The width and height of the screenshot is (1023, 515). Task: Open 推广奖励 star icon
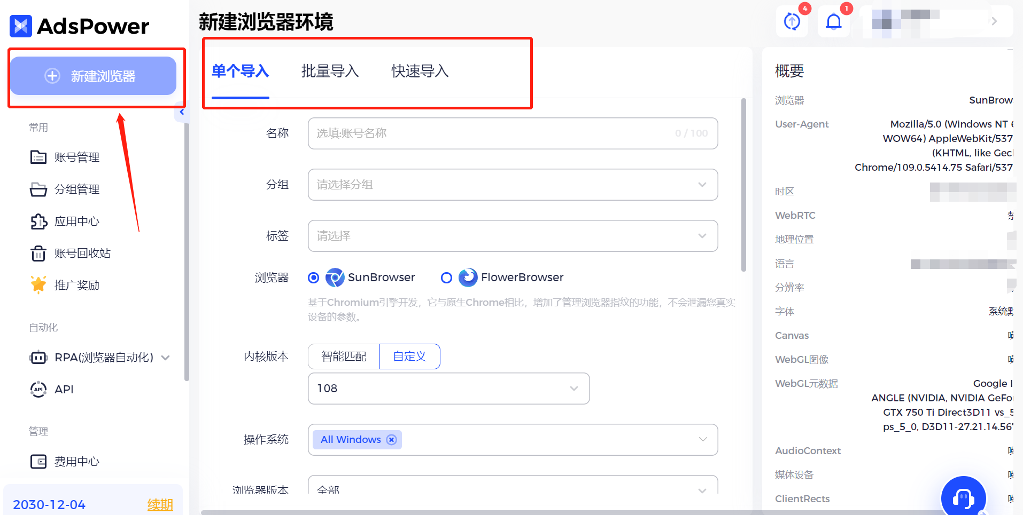pyautogui.click(x=38, y=285)
